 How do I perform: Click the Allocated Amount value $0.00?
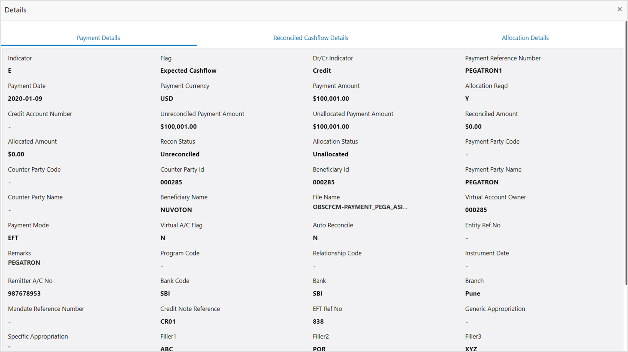16,154
